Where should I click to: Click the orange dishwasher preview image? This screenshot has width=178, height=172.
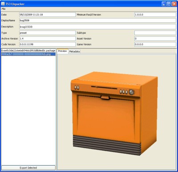click(114, 113)
